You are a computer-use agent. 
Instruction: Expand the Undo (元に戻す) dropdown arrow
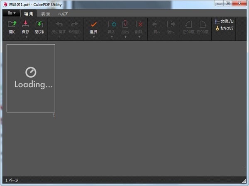pos(59,37)
